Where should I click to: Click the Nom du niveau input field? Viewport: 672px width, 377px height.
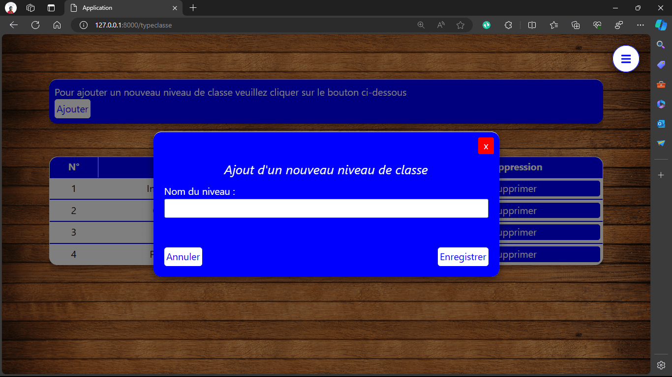326,208
